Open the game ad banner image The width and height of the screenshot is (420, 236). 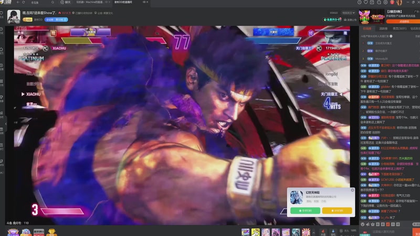click(371, 16)
